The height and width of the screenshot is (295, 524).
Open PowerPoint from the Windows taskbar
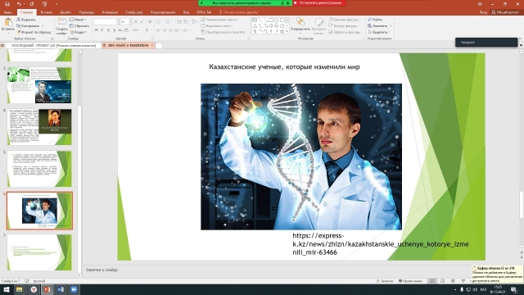coord(47,289)
